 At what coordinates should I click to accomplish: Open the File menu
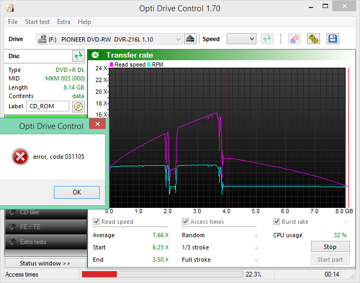click(13, 22)
